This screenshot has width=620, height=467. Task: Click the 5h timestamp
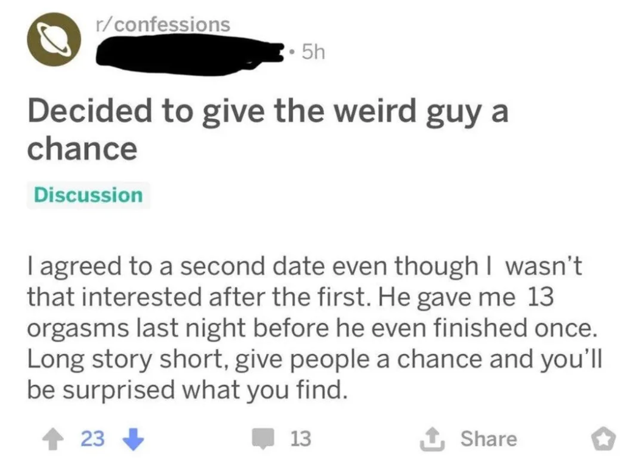pos(314,52)
